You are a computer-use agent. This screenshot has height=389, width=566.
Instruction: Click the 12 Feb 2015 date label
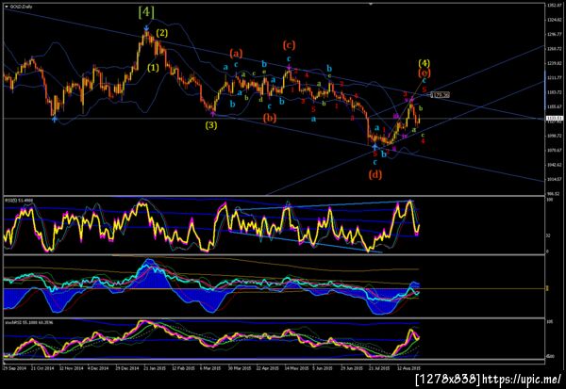(183, 368)
